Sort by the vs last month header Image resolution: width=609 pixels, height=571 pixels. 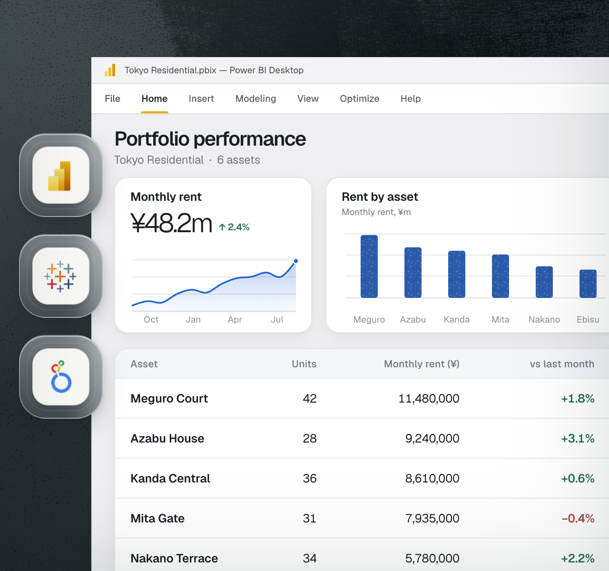click(x=562, y=364)
